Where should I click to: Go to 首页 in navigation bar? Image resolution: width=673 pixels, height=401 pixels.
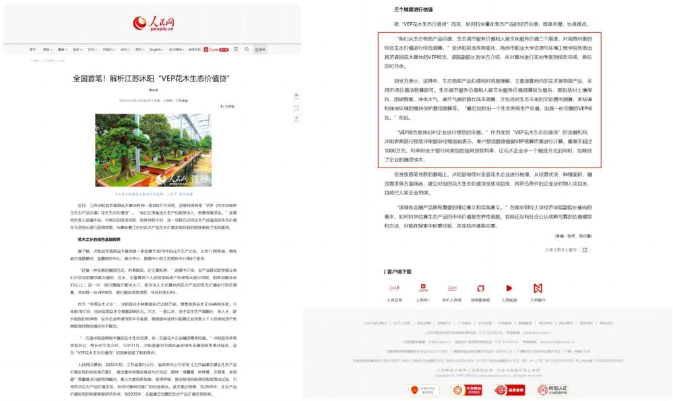(x=32, y=49)
